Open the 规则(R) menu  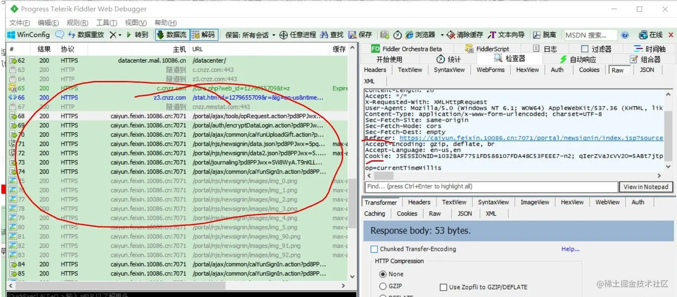pyautogui.click(x=78, y=22)
